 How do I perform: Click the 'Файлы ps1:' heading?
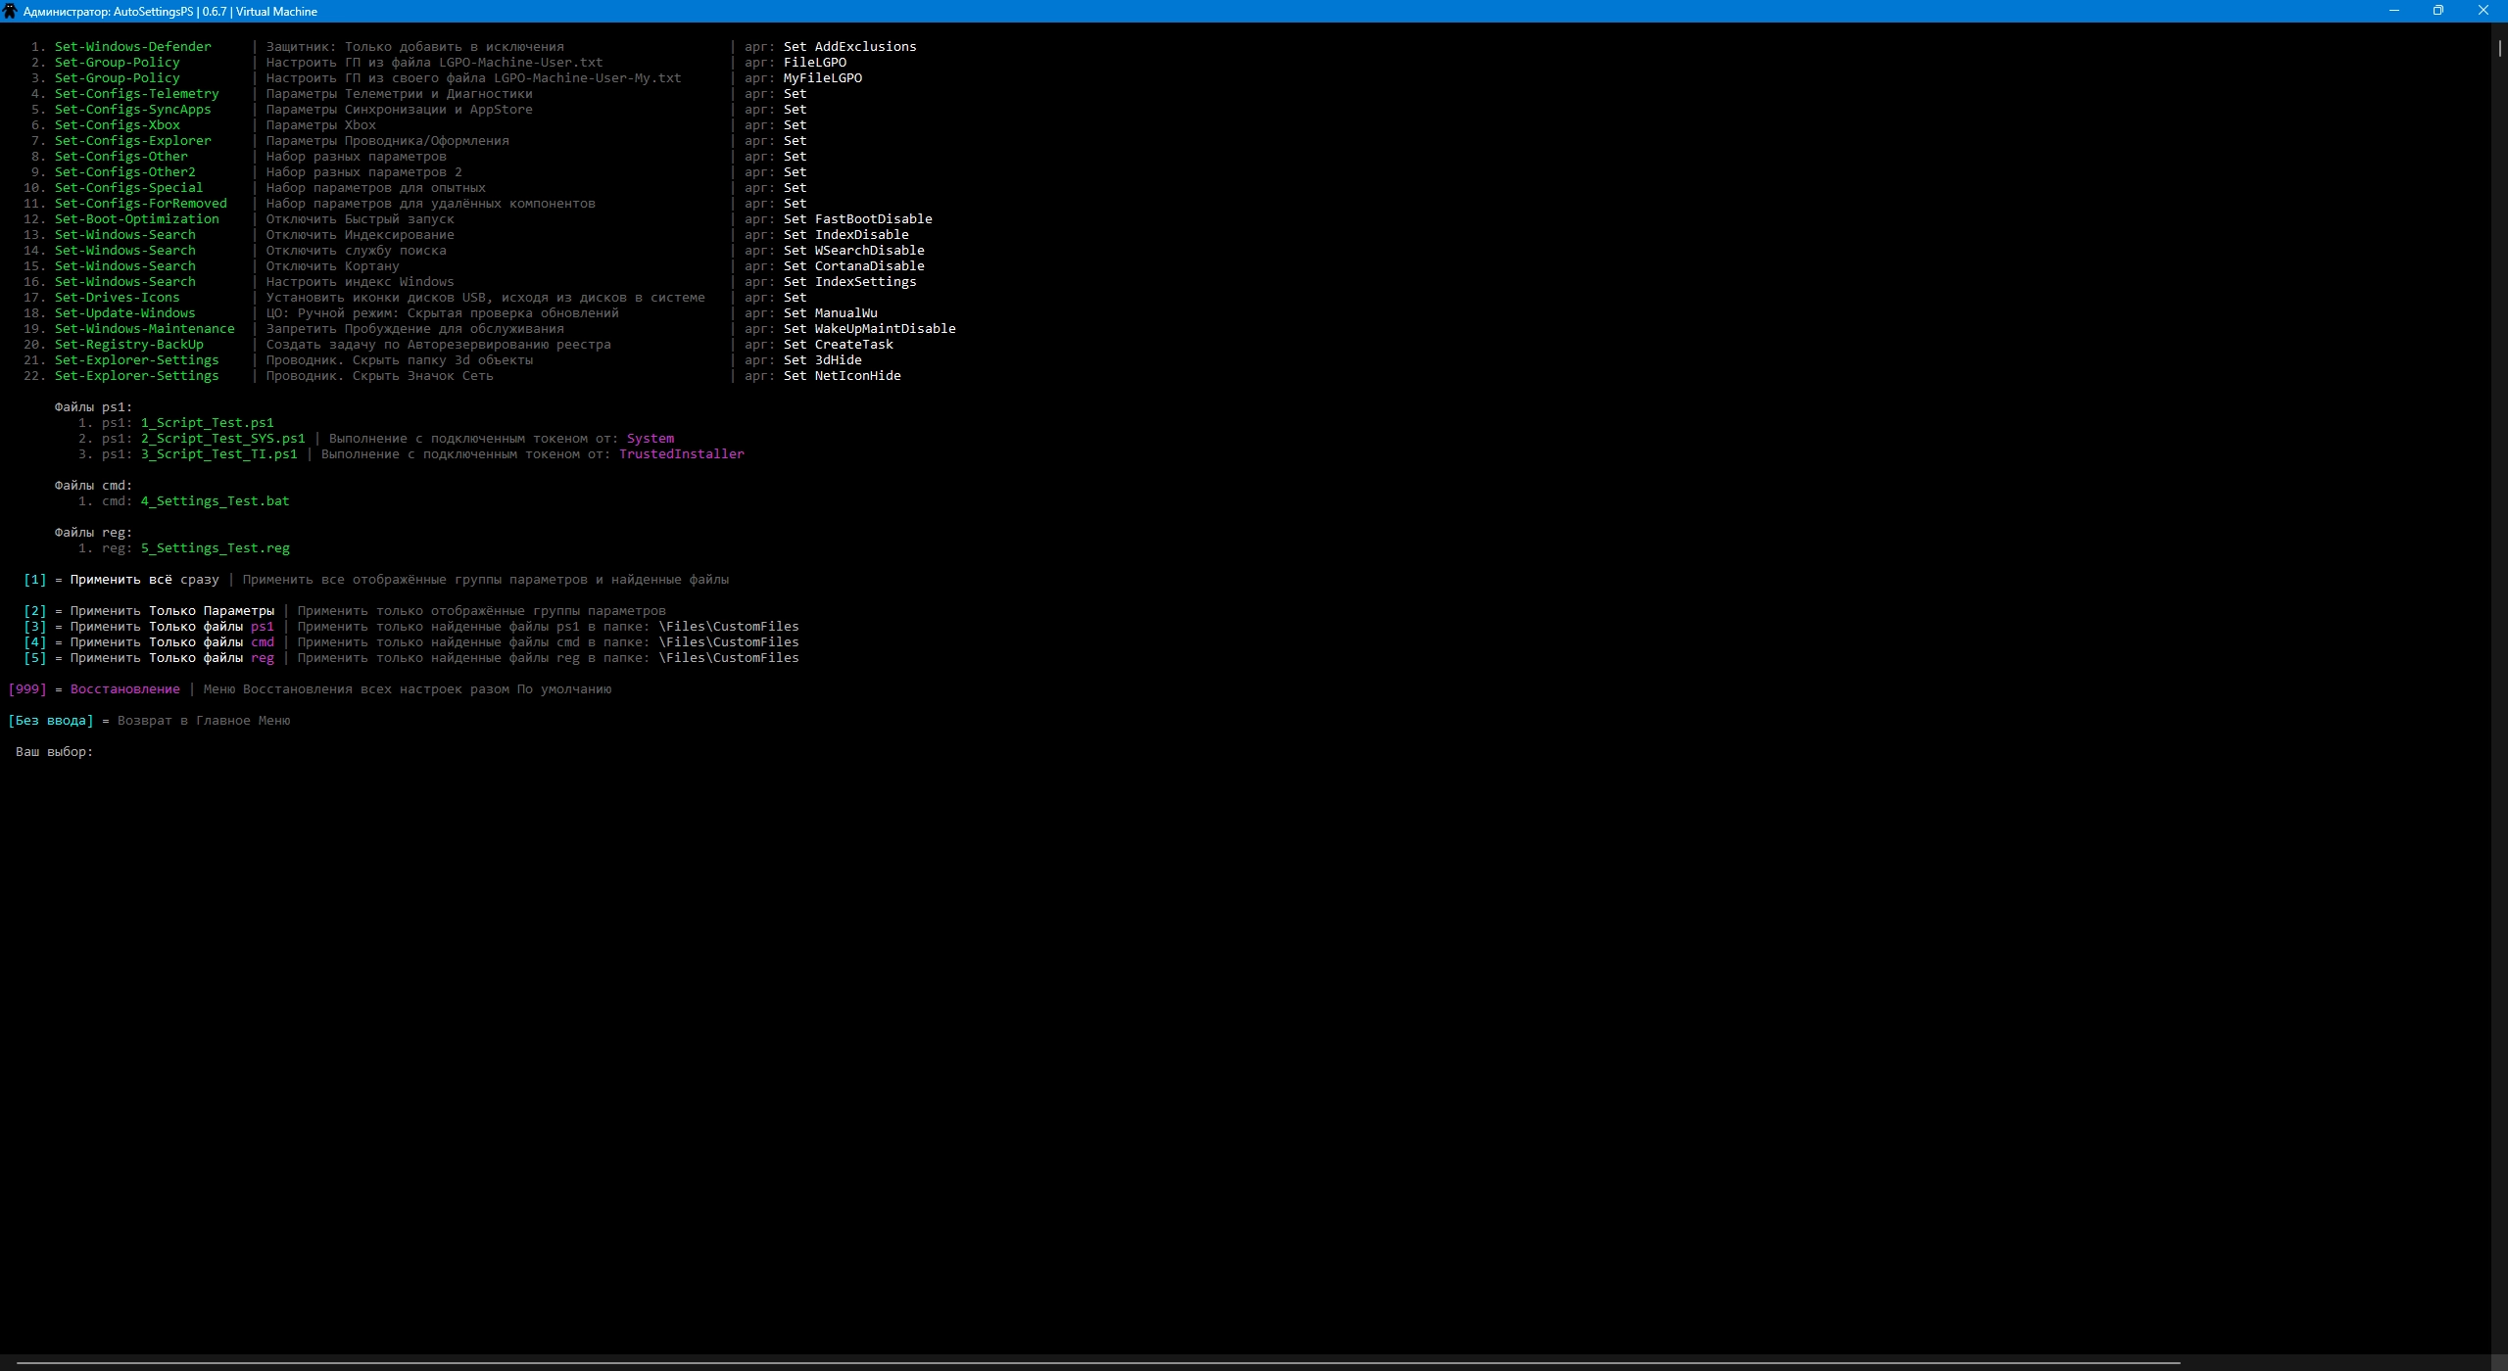click(x=94, y=407)
